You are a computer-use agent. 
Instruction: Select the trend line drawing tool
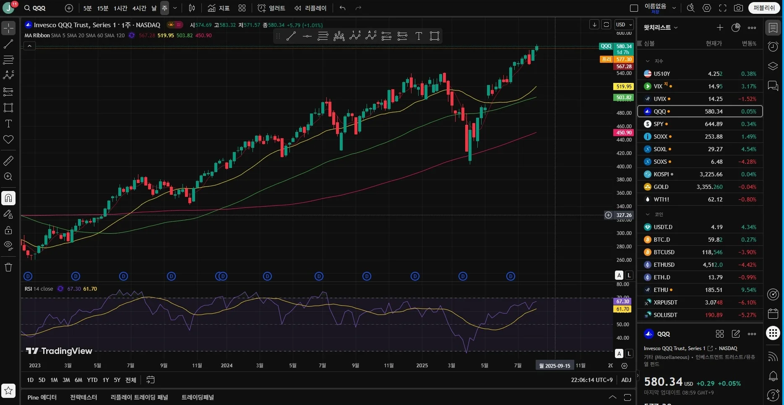(x=8, y=44)
